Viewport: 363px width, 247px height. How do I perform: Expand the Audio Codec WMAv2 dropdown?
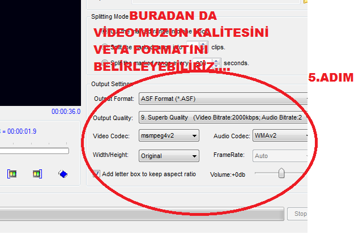point(280,135)
